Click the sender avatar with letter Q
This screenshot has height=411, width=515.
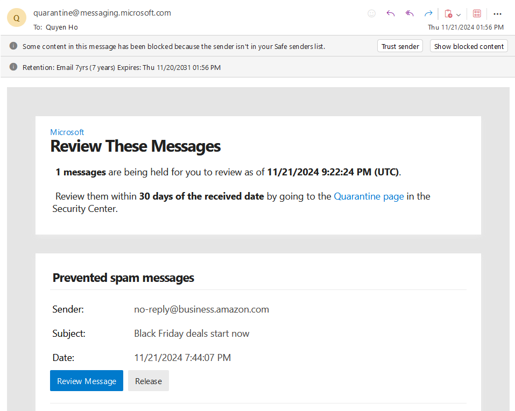click(x=17, y=18)
